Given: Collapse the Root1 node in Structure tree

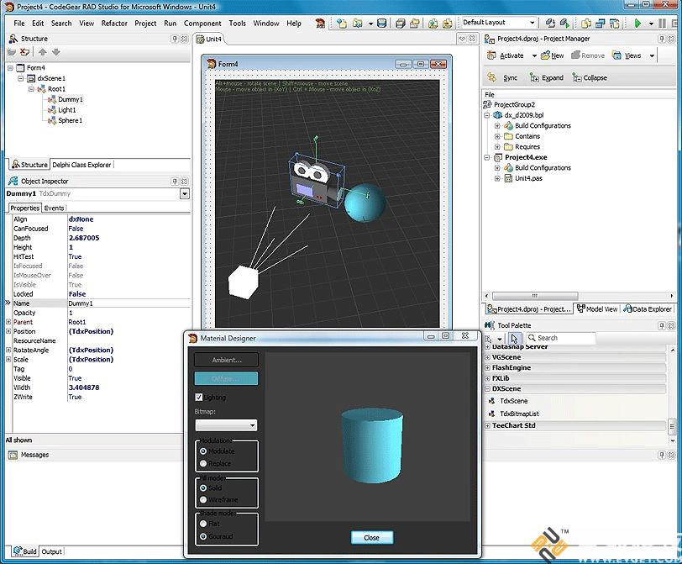Looking at the screenshot, I should click(x=31, y=89).
